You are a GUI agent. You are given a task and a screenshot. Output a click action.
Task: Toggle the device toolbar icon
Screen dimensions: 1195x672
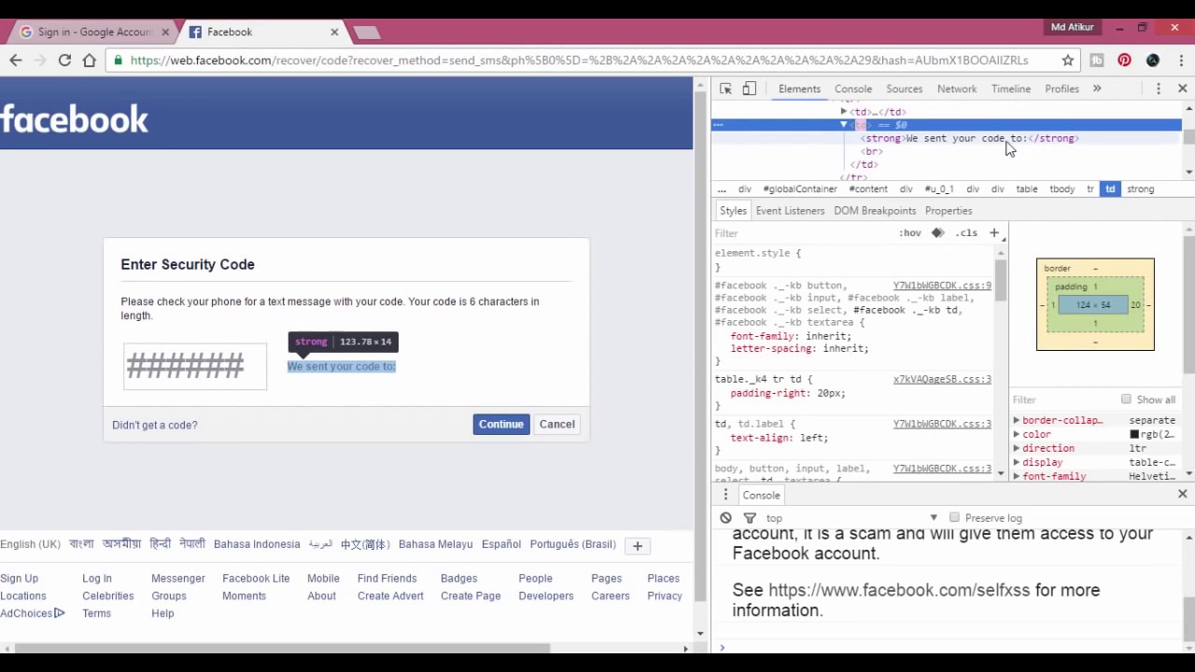point(749,89)
